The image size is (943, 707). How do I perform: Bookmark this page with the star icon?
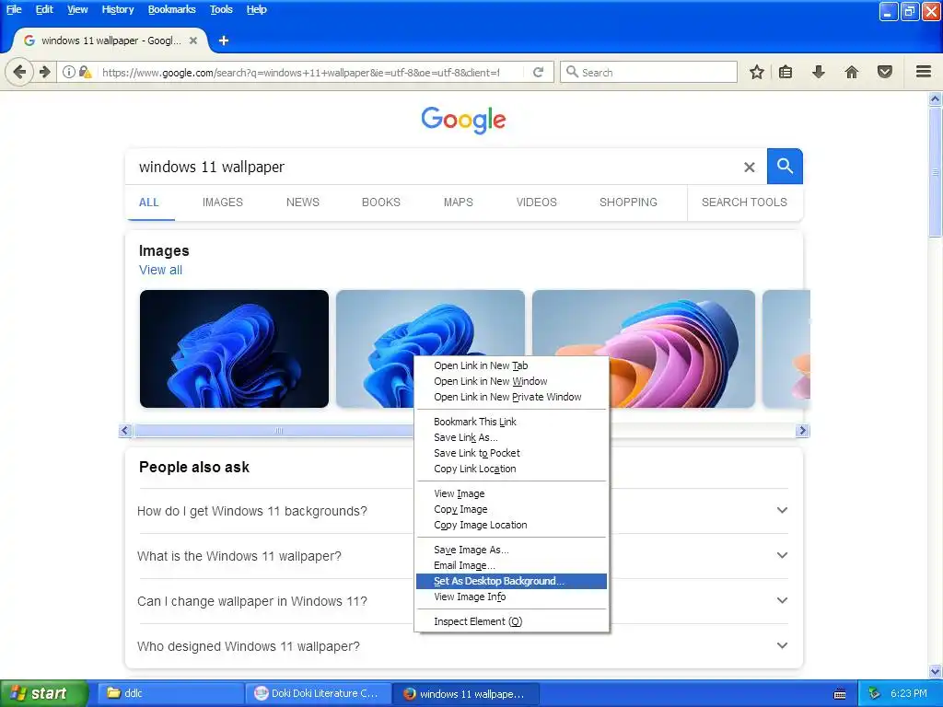pyautogui.click(x=757, y=72)
